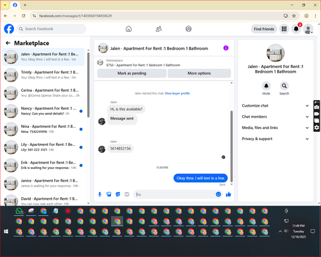Screen dimensions: 321x257
Task: Open the Home feed icon
Action: (x=128, y=29)
